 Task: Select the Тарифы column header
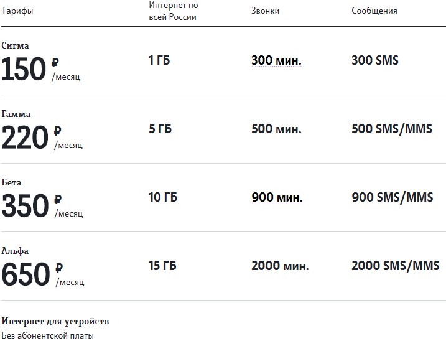pyautogui.click(x=17, y=11)
